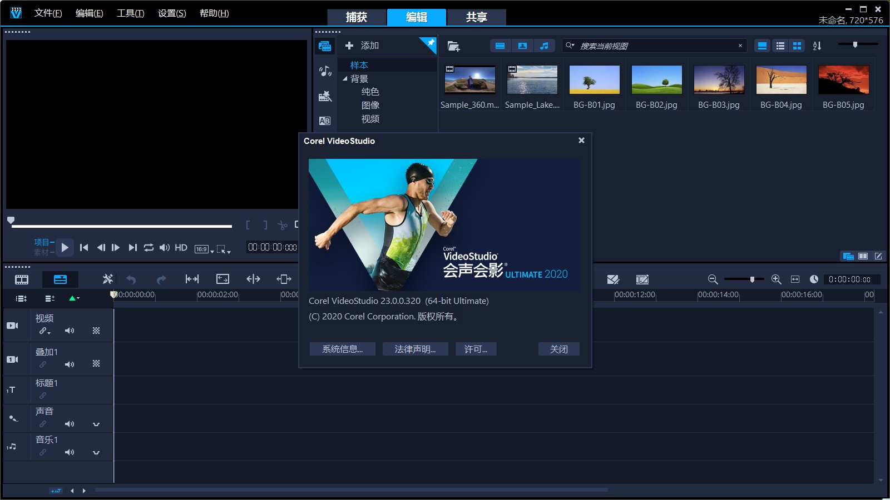Open the search options magnifier dropdown
Viewport: 890px width, 500px height.
pyautogui.click(x=570, y=46)
